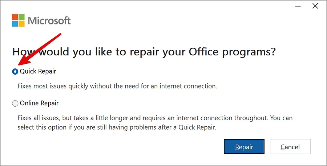The width and height of the screenshot is (327, 166).
Task: Click the Microsoft wordmark text
Action: pos(49,20)
